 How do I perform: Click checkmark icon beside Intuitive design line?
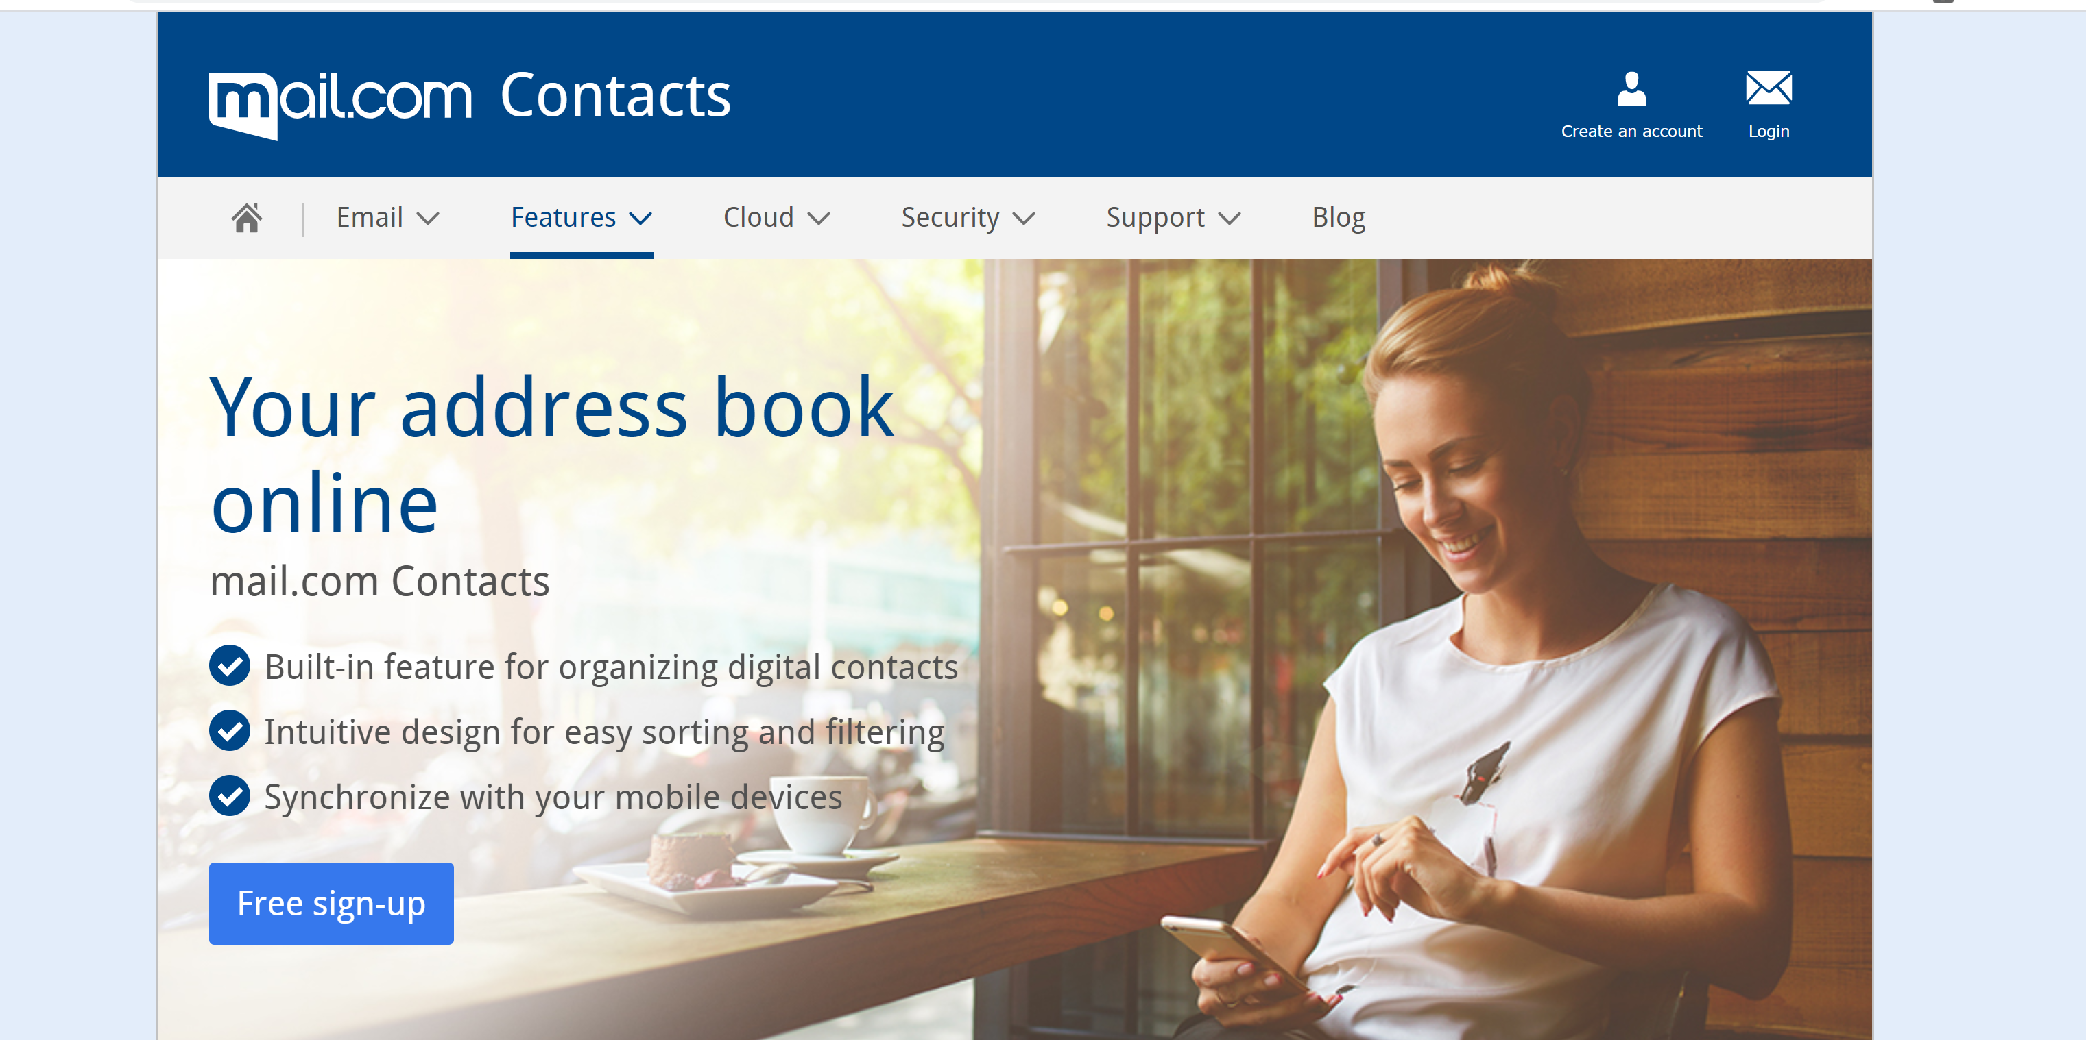pos(230,730)
